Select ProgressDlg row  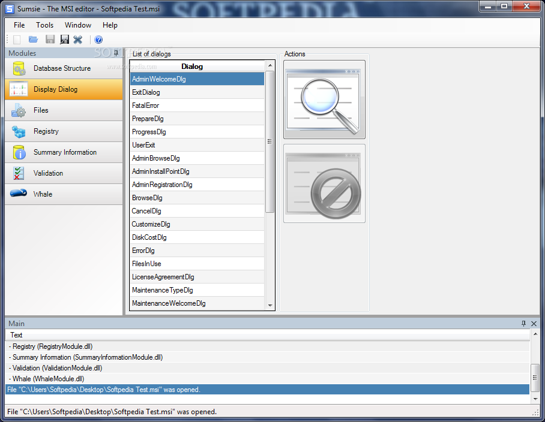click(197, 132)
